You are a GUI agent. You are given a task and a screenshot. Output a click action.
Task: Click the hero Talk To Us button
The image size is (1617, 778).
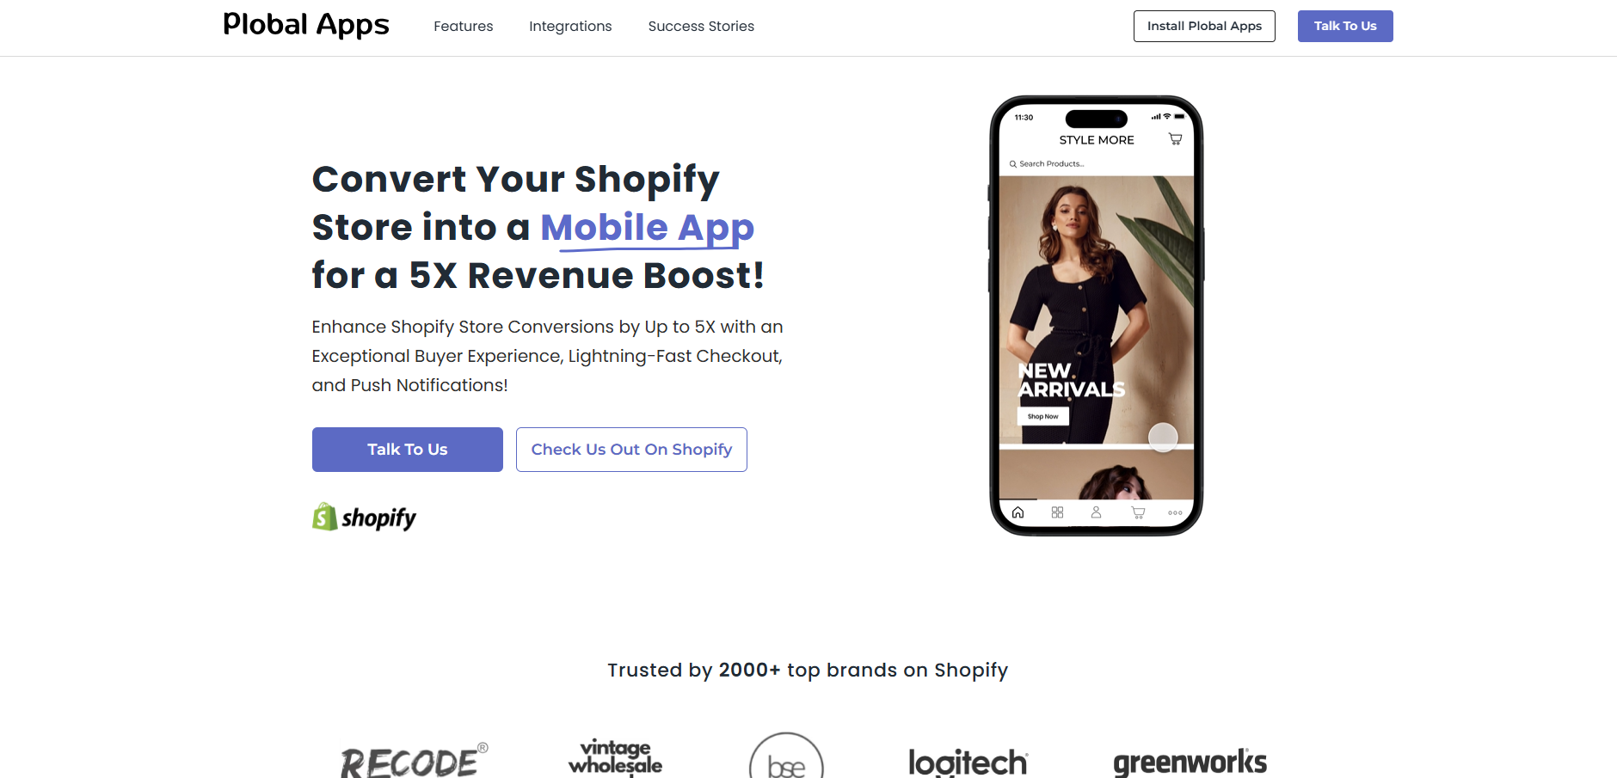pyautogui.click(x=408, y=450)
